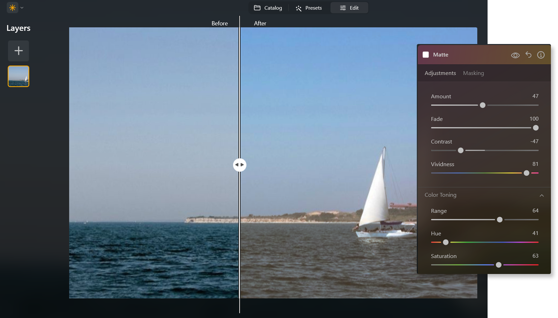Screen dimensions: 558x318
Task: Click the Hue slider handle
Action: pyautogui.click(x=446, y=242)
